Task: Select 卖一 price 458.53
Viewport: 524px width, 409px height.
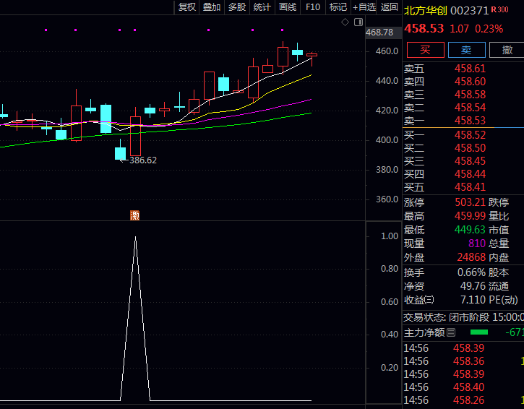Action: 470,120
